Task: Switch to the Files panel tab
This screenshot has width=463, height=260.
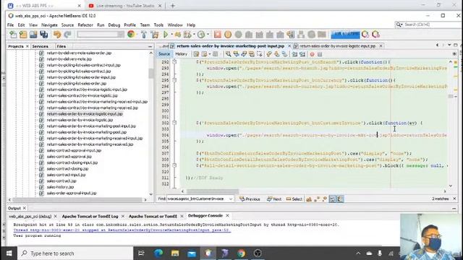Action: [61, 46]
